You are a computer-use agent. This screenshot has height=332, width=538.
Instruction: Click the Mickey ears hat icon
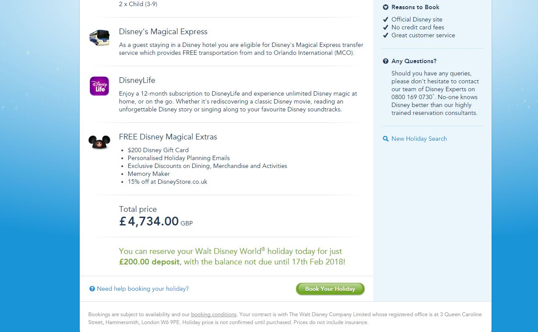coord(99,142)
